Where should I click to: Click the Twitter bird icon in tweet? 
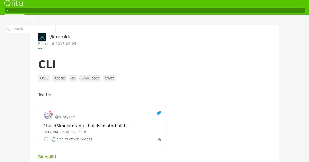pyautogui.click(x=159, y=113)
